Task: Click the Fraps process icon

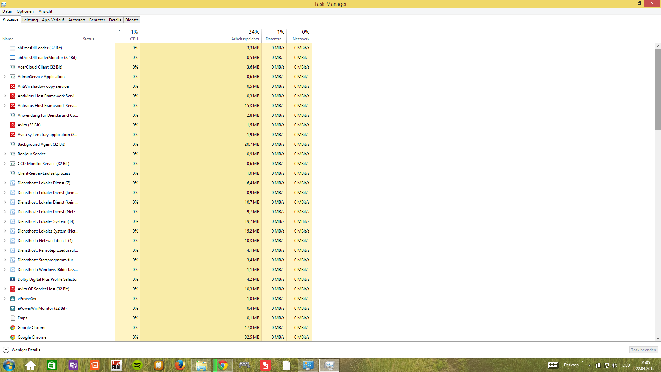Action: pos(13,318)
